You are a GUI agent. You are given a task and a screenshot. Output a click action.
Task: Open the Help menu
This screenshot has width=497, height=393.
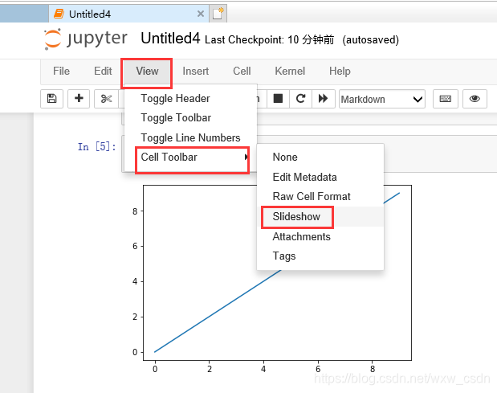(340, 71)
